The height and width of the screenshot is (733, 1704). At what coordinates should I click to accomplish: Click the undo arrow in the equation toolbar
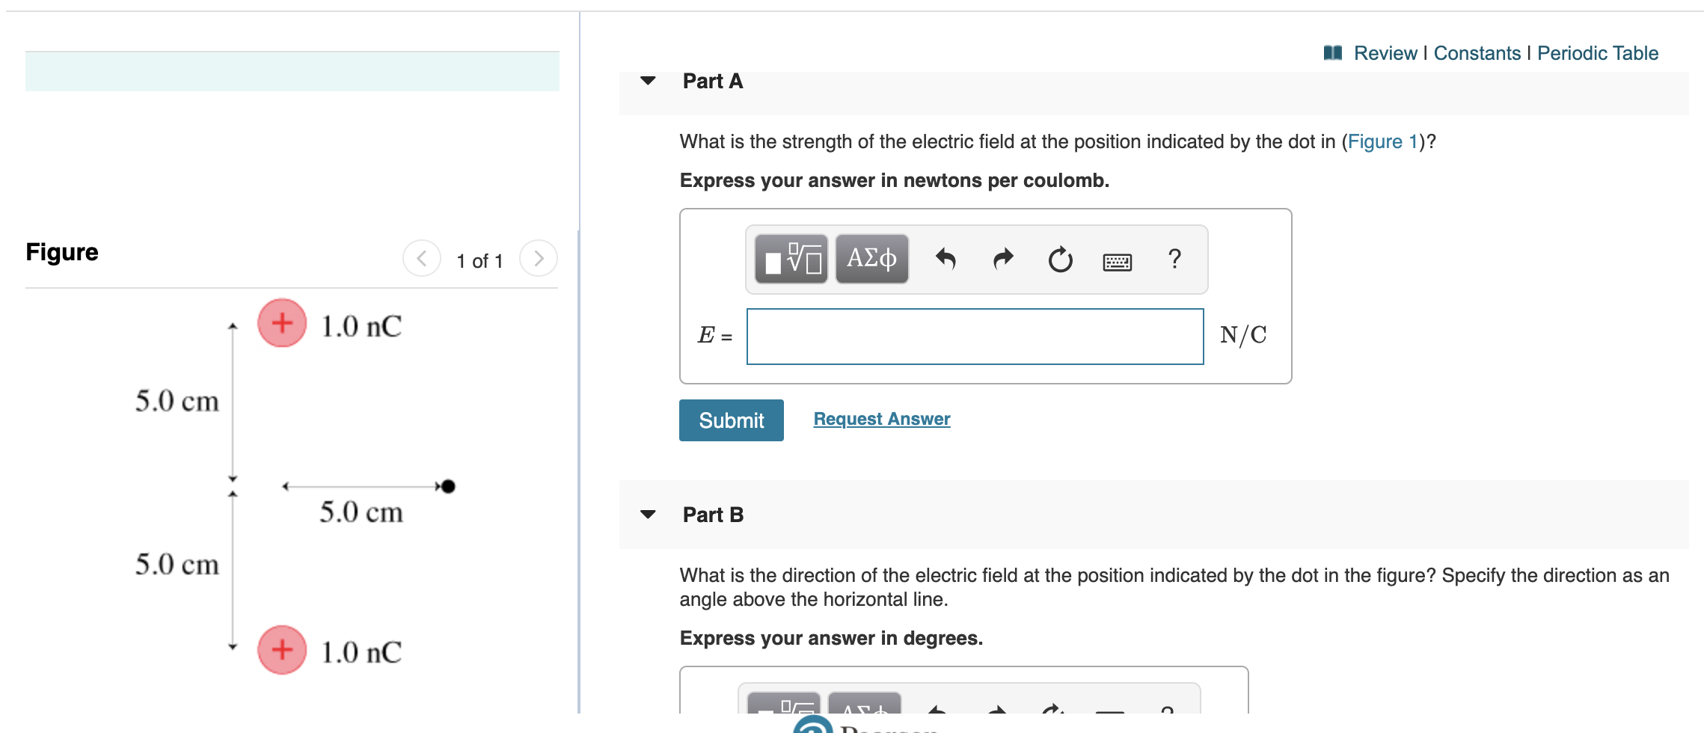(947, 259)
